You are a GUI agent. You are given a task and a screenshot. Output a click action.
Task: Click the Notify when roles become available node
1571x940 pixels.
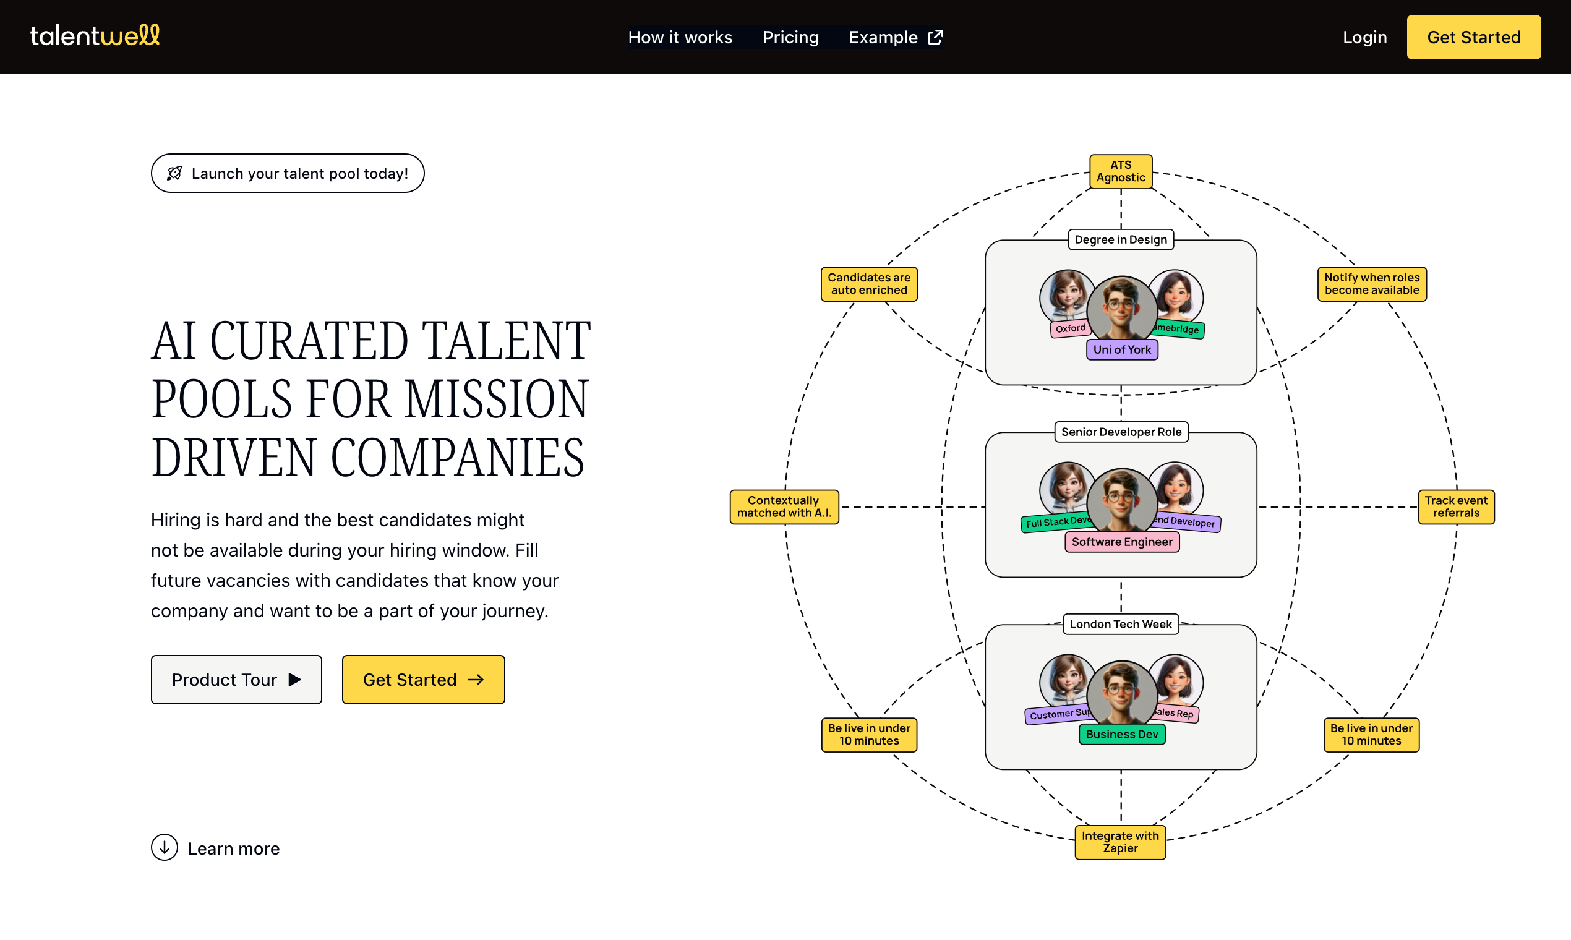(x=1372, y=284)
